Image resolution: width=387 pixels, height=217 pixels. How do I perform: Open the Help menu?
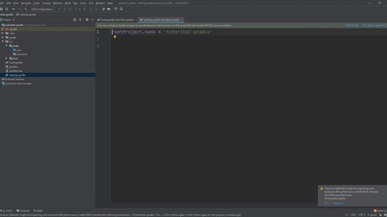(x=110, y=3)
